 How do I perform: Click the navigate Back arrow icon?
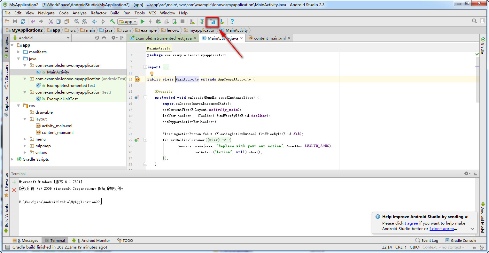point(95,21)
